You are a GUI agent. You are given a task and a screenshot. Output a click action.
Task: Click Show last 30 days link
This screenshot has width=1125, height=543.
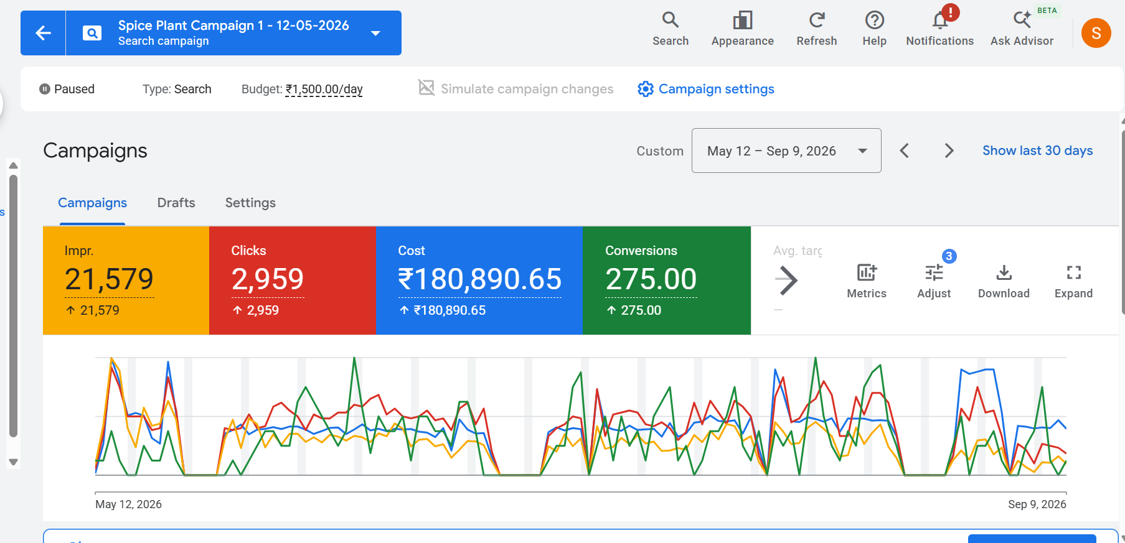pos(1037,151)
